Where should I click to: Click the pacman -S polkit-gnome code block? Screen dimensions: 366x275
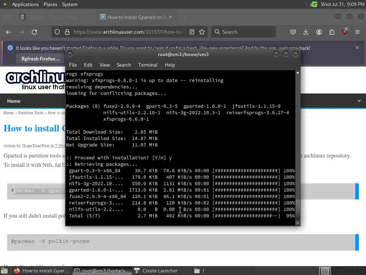[x=183, y=242]
